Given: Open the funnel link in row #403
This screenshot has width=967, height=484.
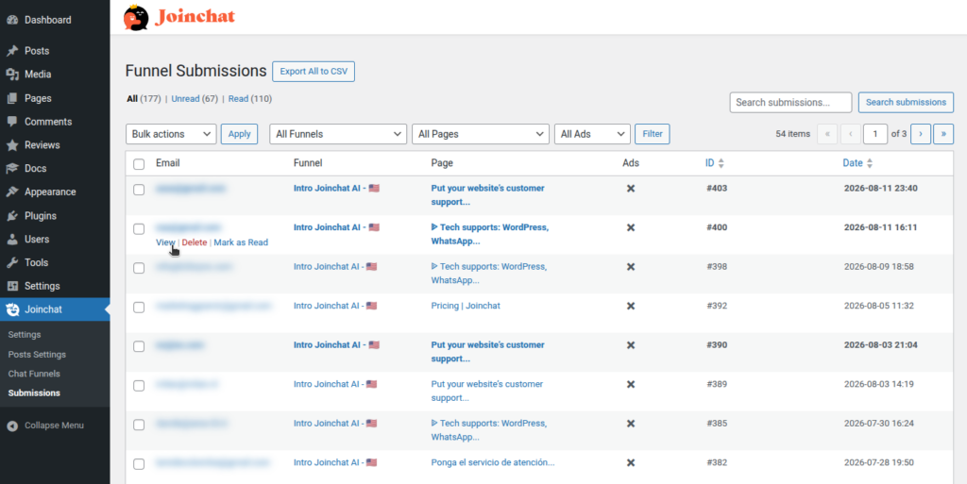Looking at the screenshot, I should tap(337, 188).
